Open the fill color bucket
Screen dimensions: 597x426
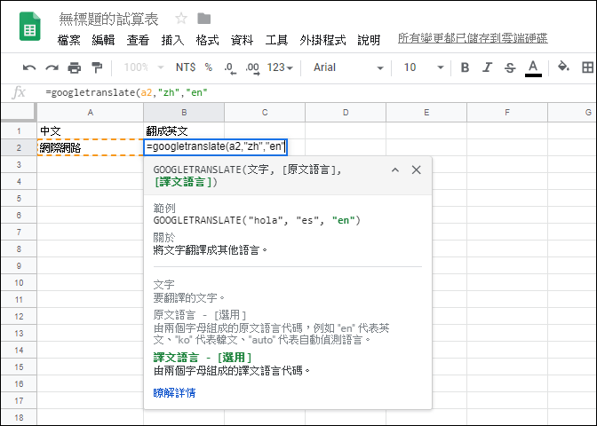[563, 67]
